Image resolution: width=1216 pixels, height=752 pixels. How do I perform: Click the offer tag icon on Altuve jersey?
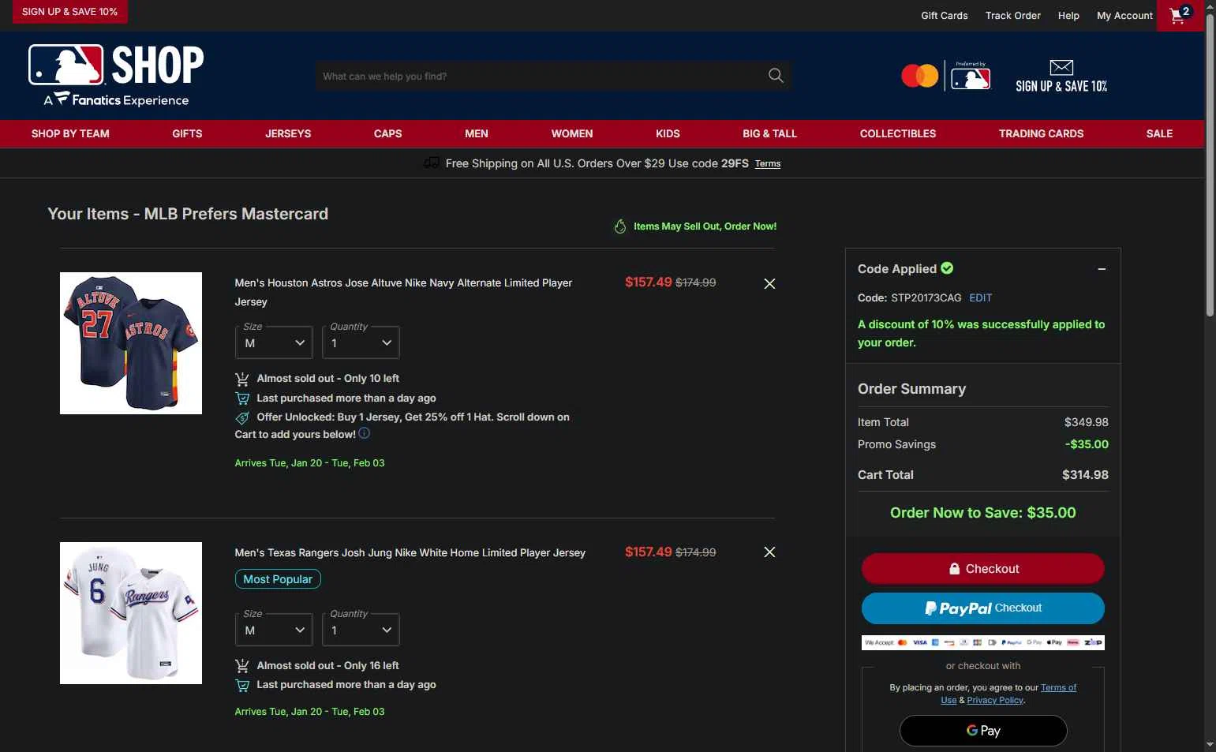tap(242, 417)
